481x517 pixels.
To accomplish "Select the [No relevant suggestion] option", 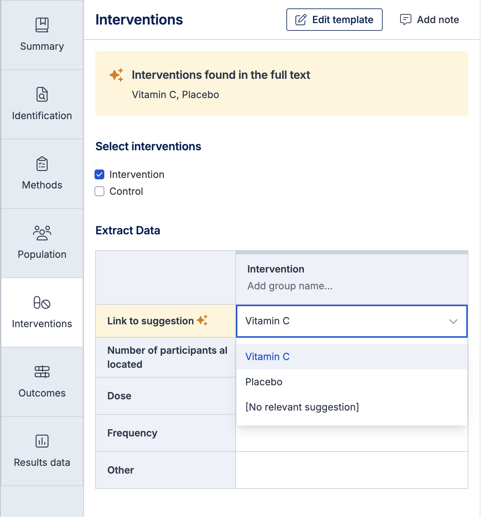I will (x=302, y=407).
